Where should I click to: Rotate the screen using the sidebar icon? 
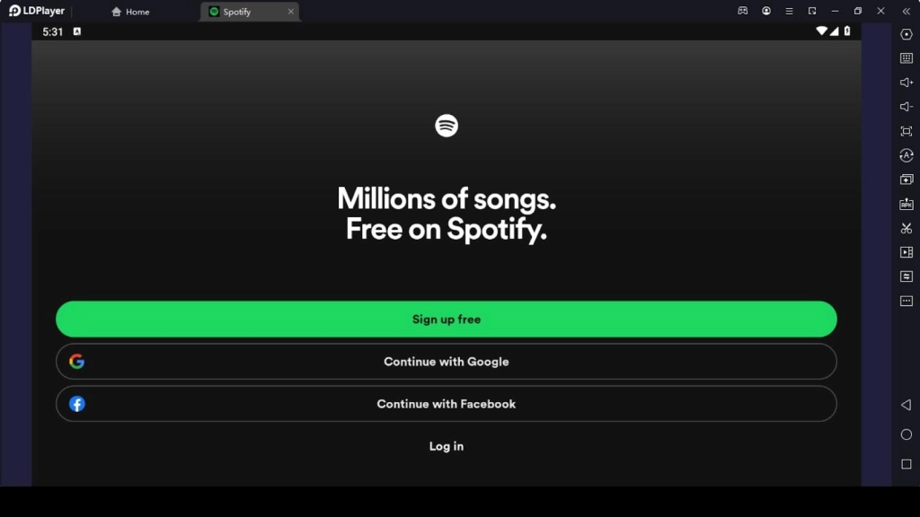[x=906, y=154]
